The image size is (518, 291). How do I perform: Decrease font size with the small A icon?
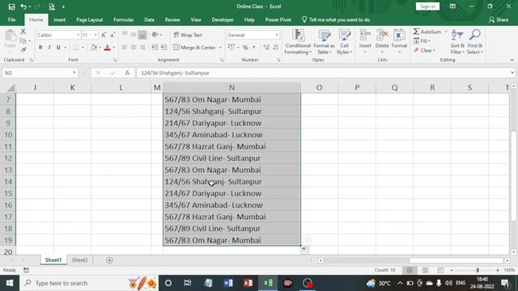click(113, 35)
